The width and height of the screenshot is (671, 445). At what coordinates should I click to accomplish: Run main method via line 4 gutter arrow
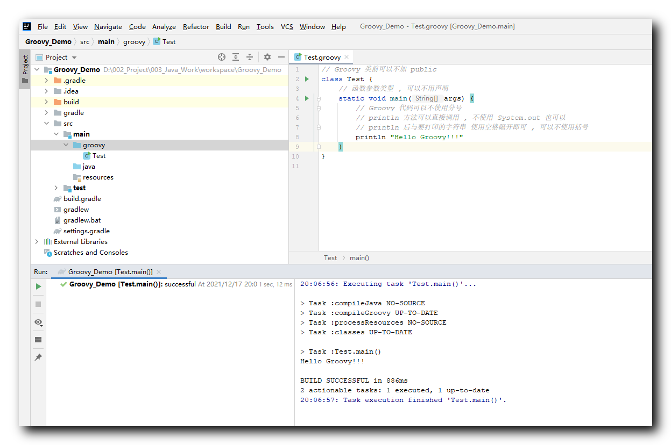tap(307, 98)
